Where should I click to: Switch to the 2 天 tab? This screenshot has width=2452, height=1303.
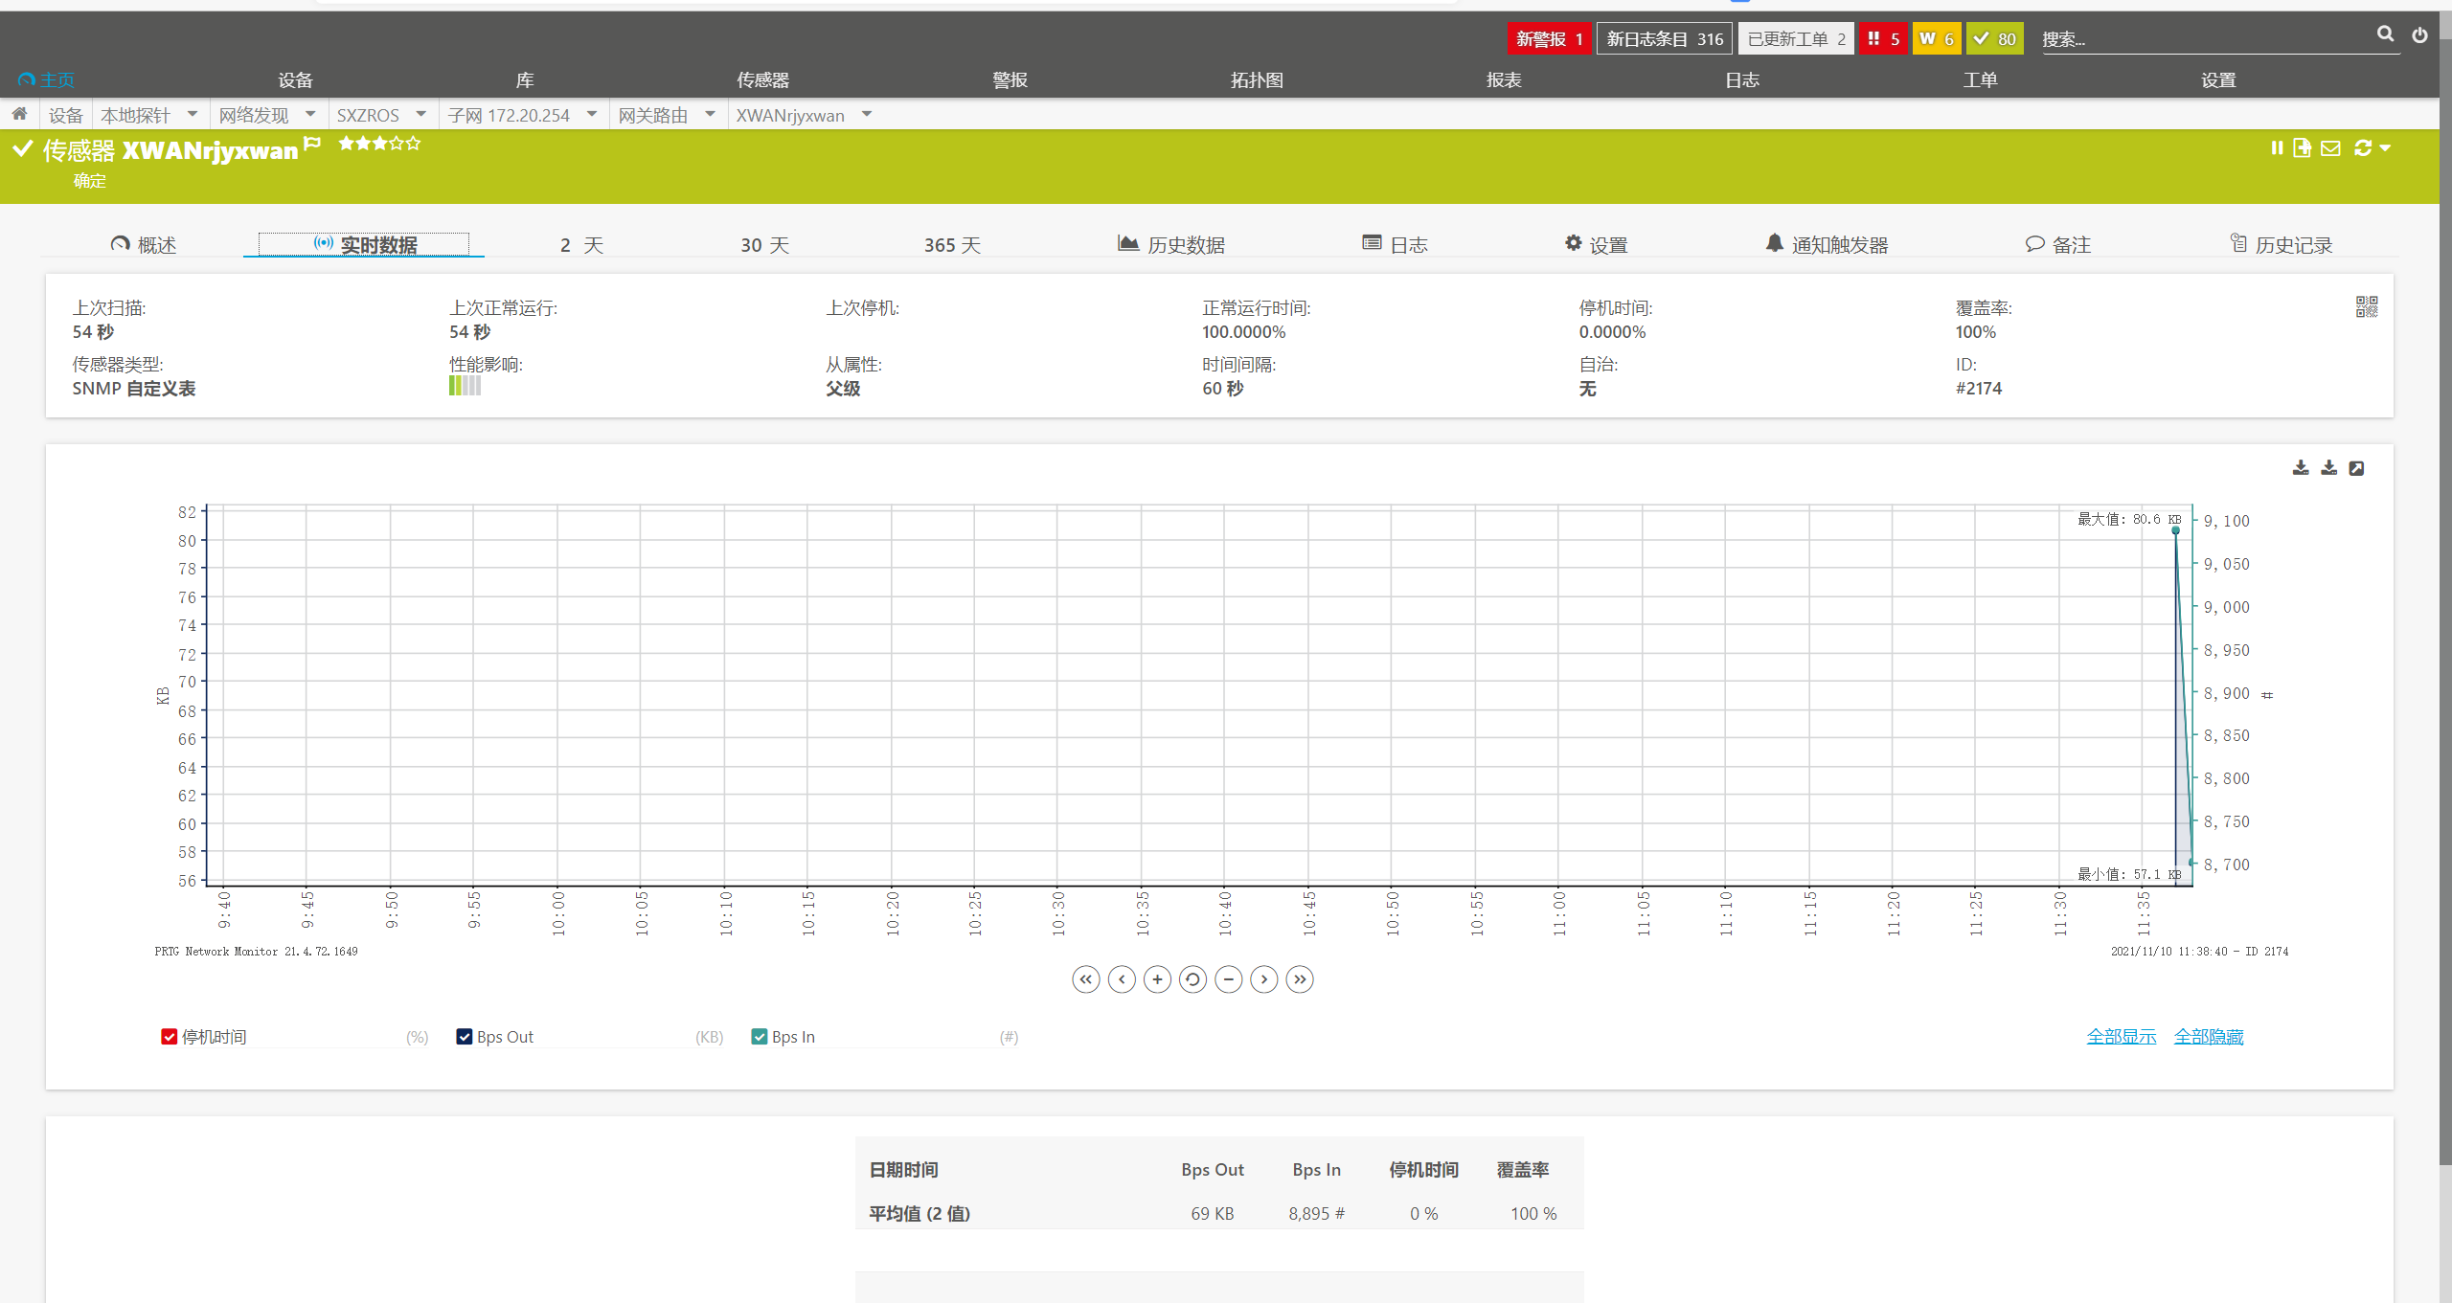581,245
